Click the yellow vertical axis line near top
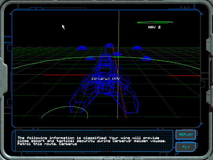This screenshot has height=160, width=213. click(x=119, y=23)
